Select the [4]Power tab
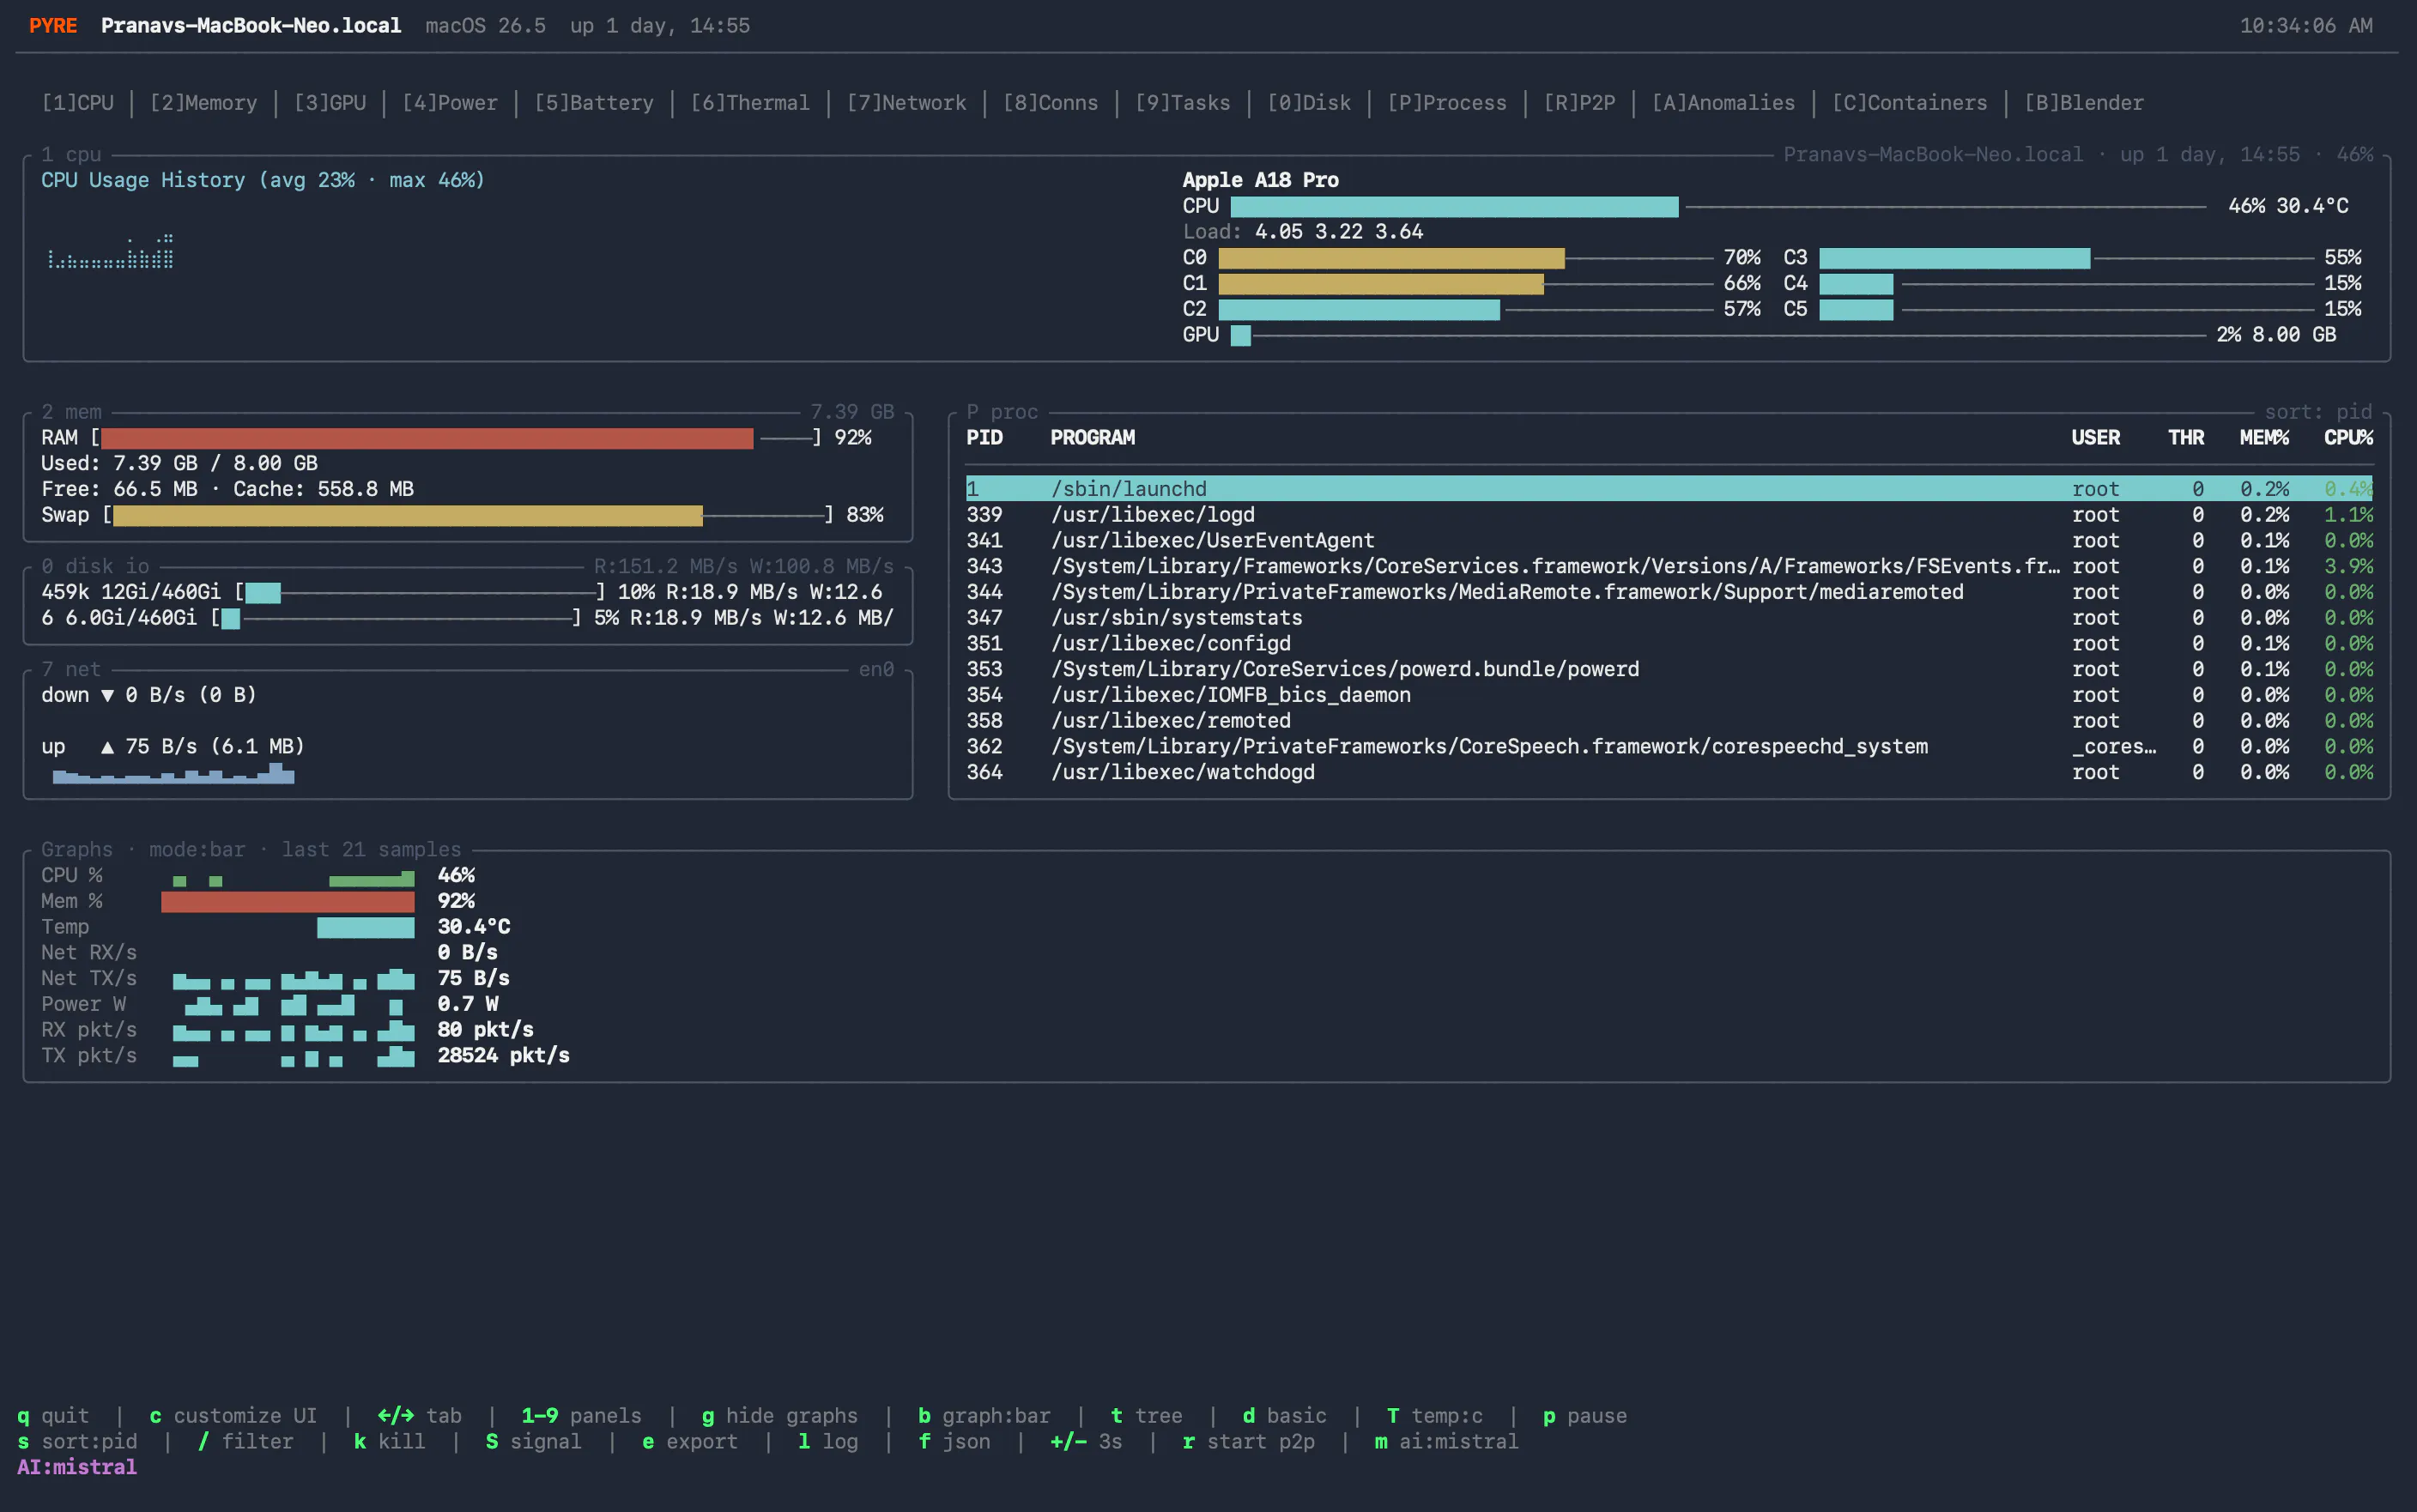This screenshot has width=2417, height=1512. coord(450,103)
